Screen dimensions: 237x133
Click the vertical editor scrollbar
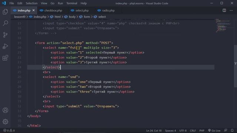pos(236,66)
